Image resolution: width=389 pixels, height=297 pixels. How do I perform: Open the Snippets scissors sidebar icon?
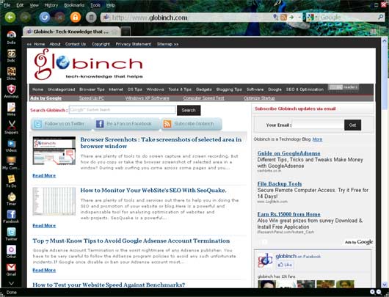click(x=11, y=127)
